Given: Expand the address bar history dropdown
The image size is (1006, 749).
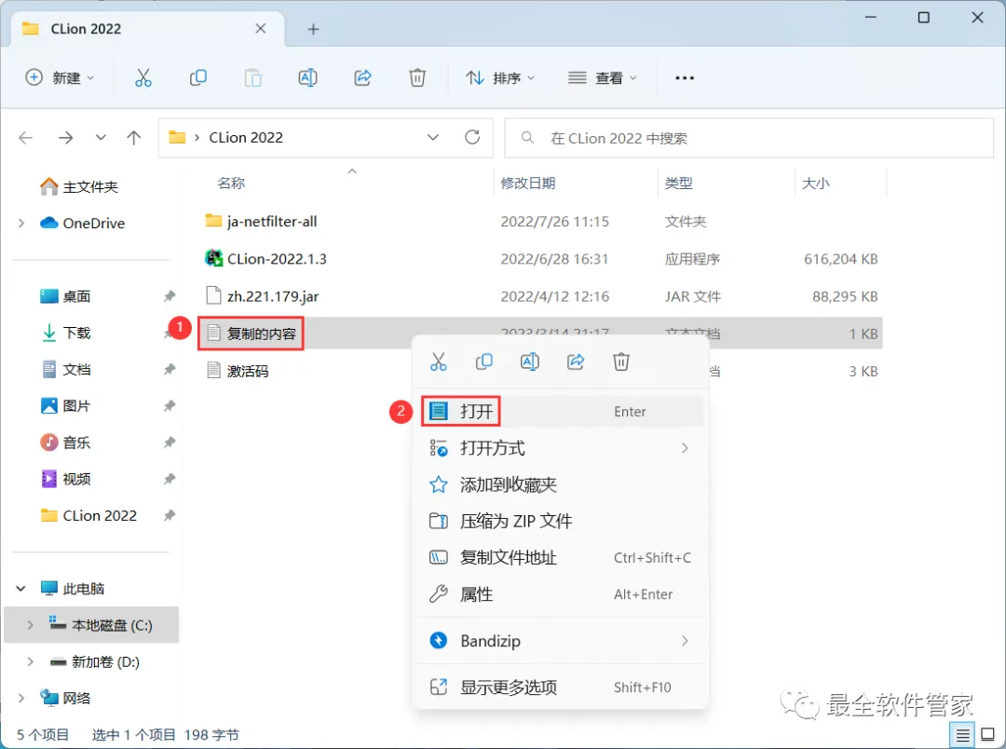Looking at the screenshot, I should coord(433,137).
